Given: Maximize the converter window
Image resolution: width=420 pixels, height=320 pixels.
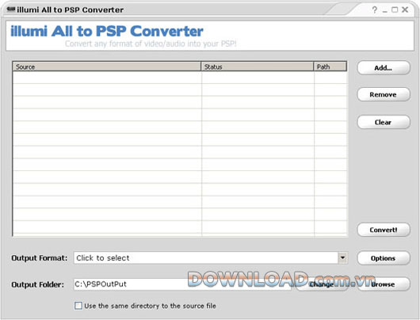Looking at the screenshot, I should coord(395,10).
